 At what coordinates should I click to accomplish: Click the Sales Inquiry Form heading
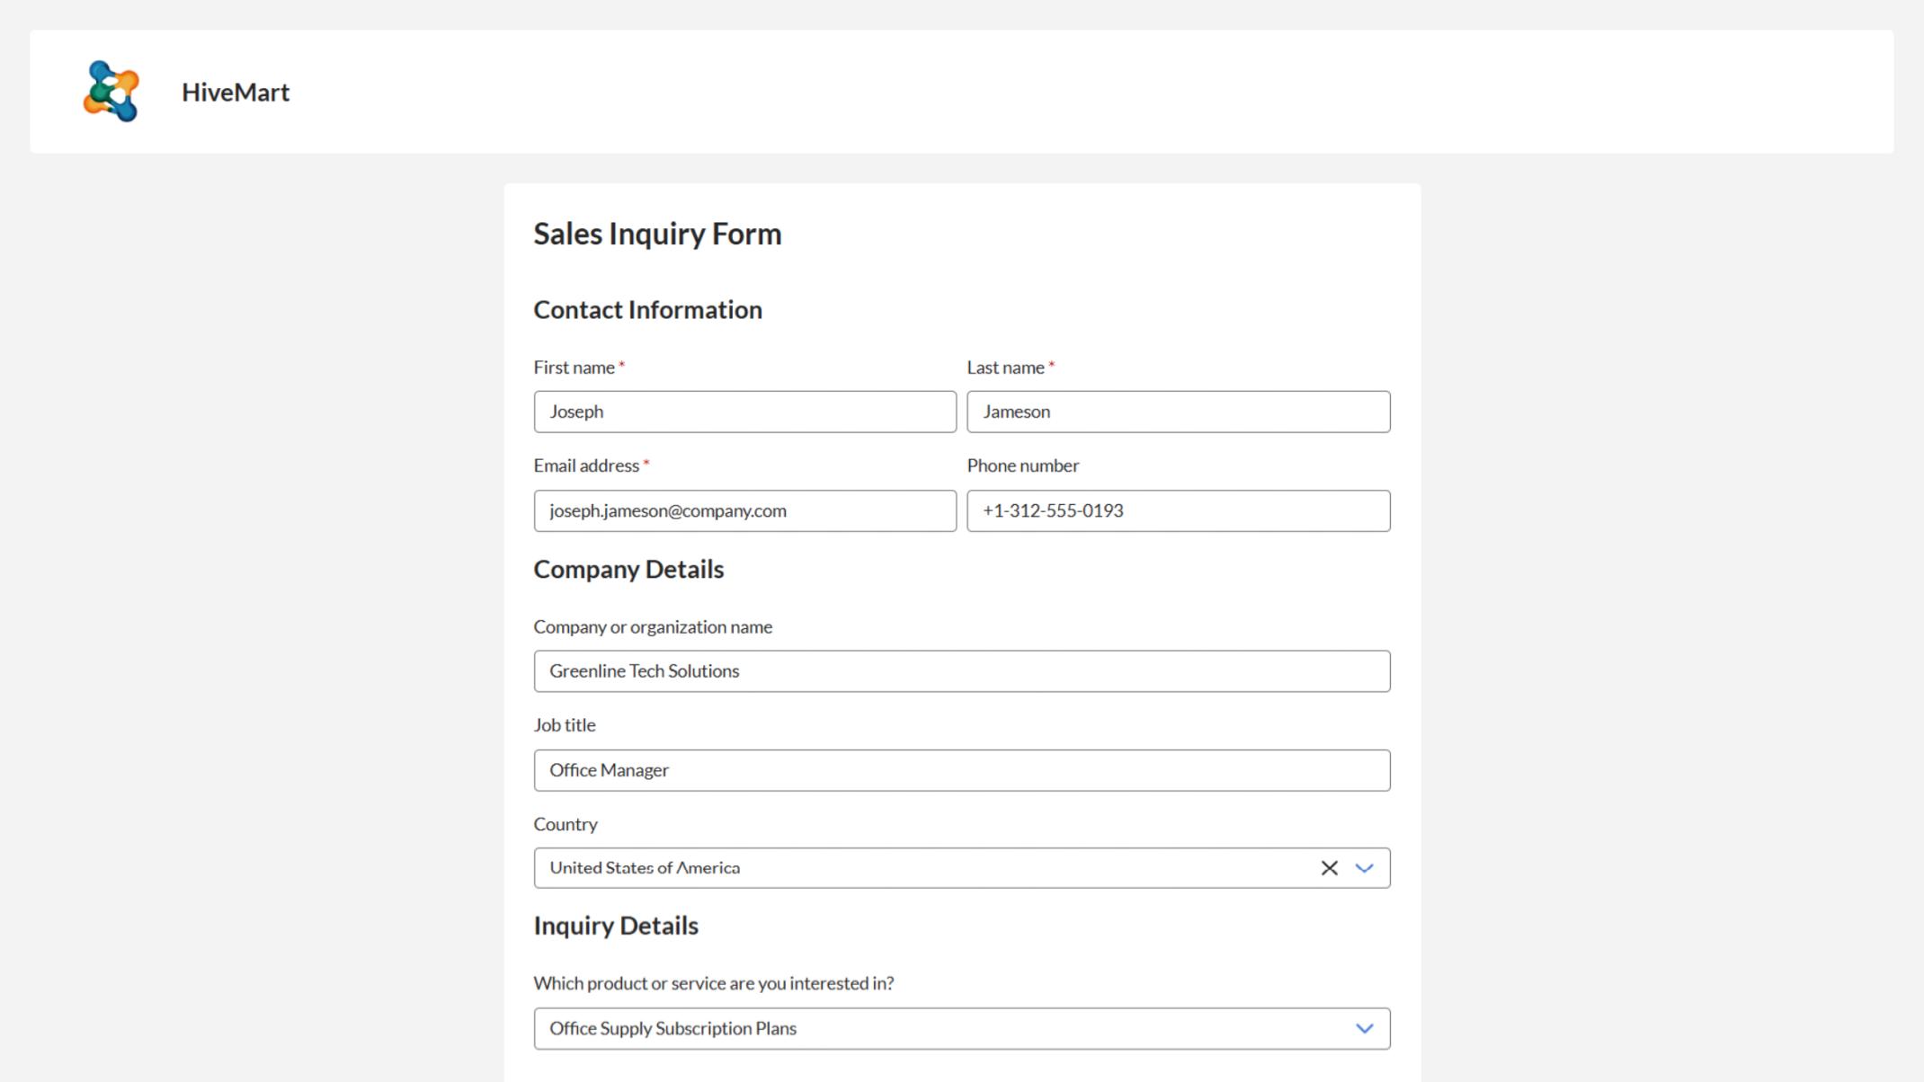click(x=657, y=234)
